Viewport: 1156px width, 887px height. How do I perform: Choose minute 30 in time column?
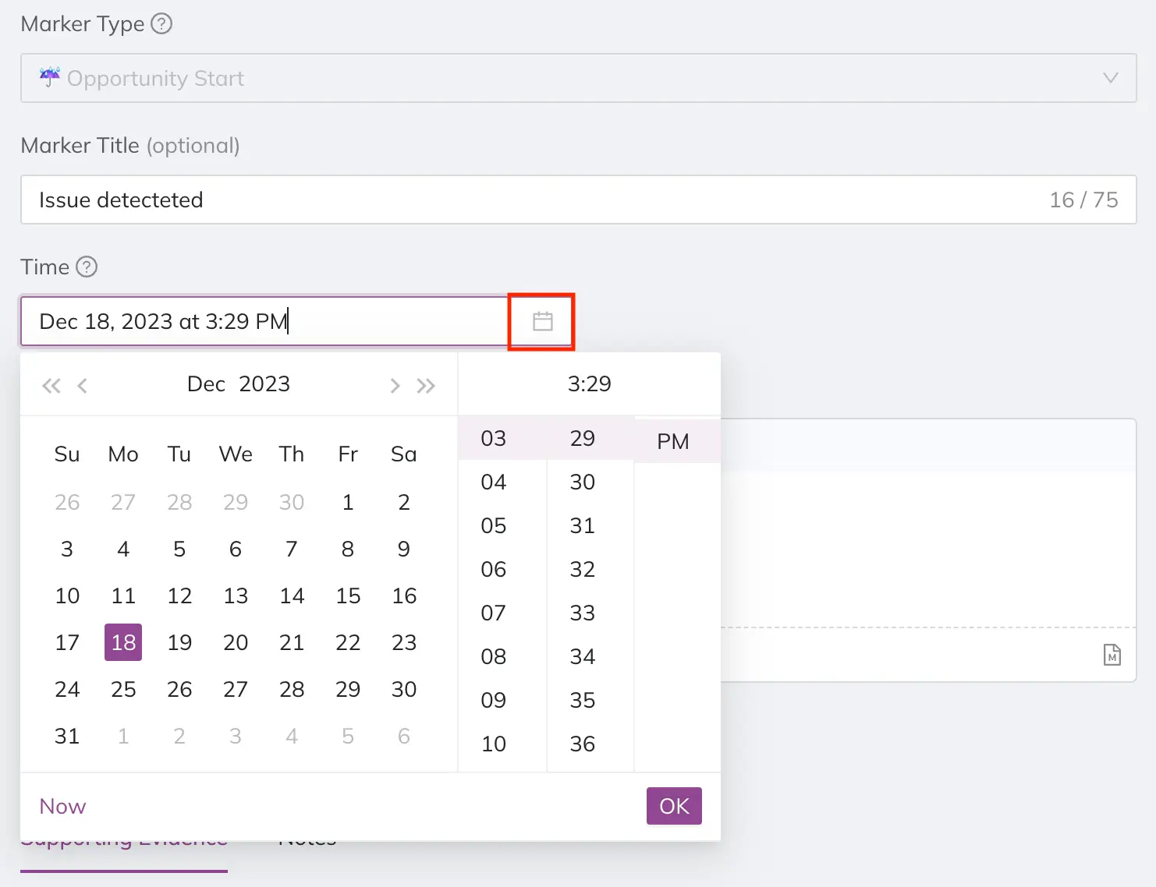590,482
